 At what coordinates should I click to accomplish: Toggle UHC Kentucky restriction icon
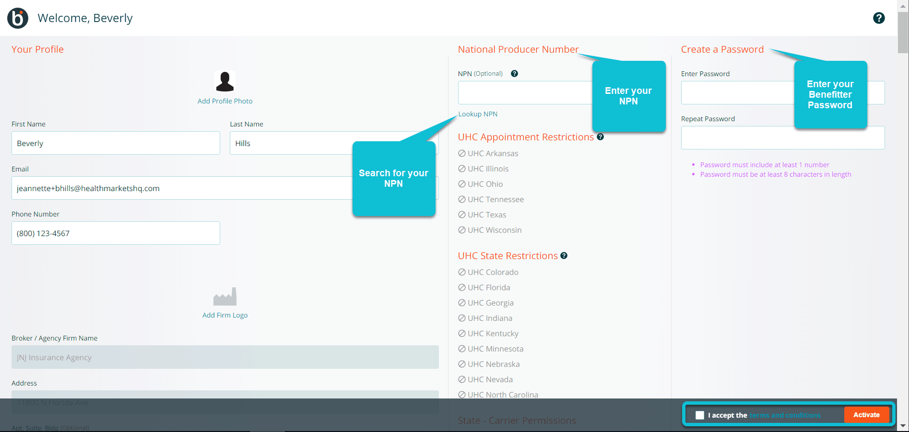point(462,333)
